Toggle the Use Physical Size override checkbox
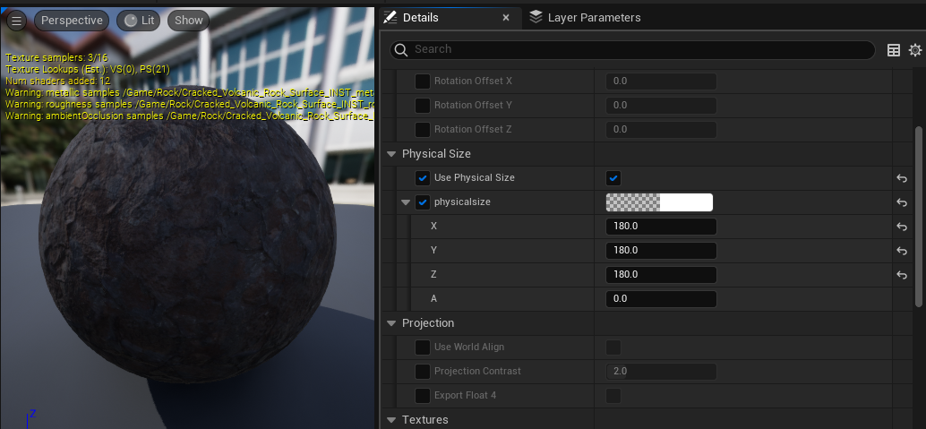The height and width of the screenshot is (429, 926). [x=422, y=178]
